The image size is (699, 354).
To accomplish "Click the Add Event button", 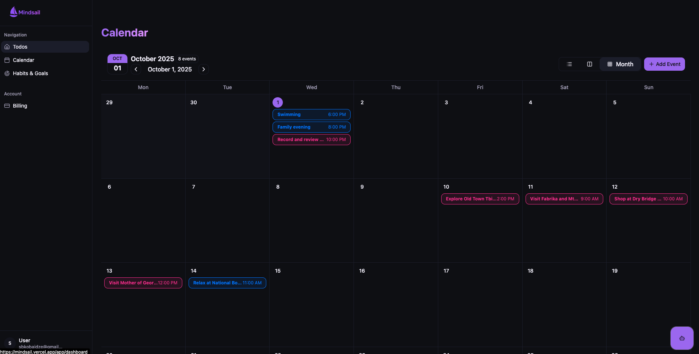I will pos(664,64).
